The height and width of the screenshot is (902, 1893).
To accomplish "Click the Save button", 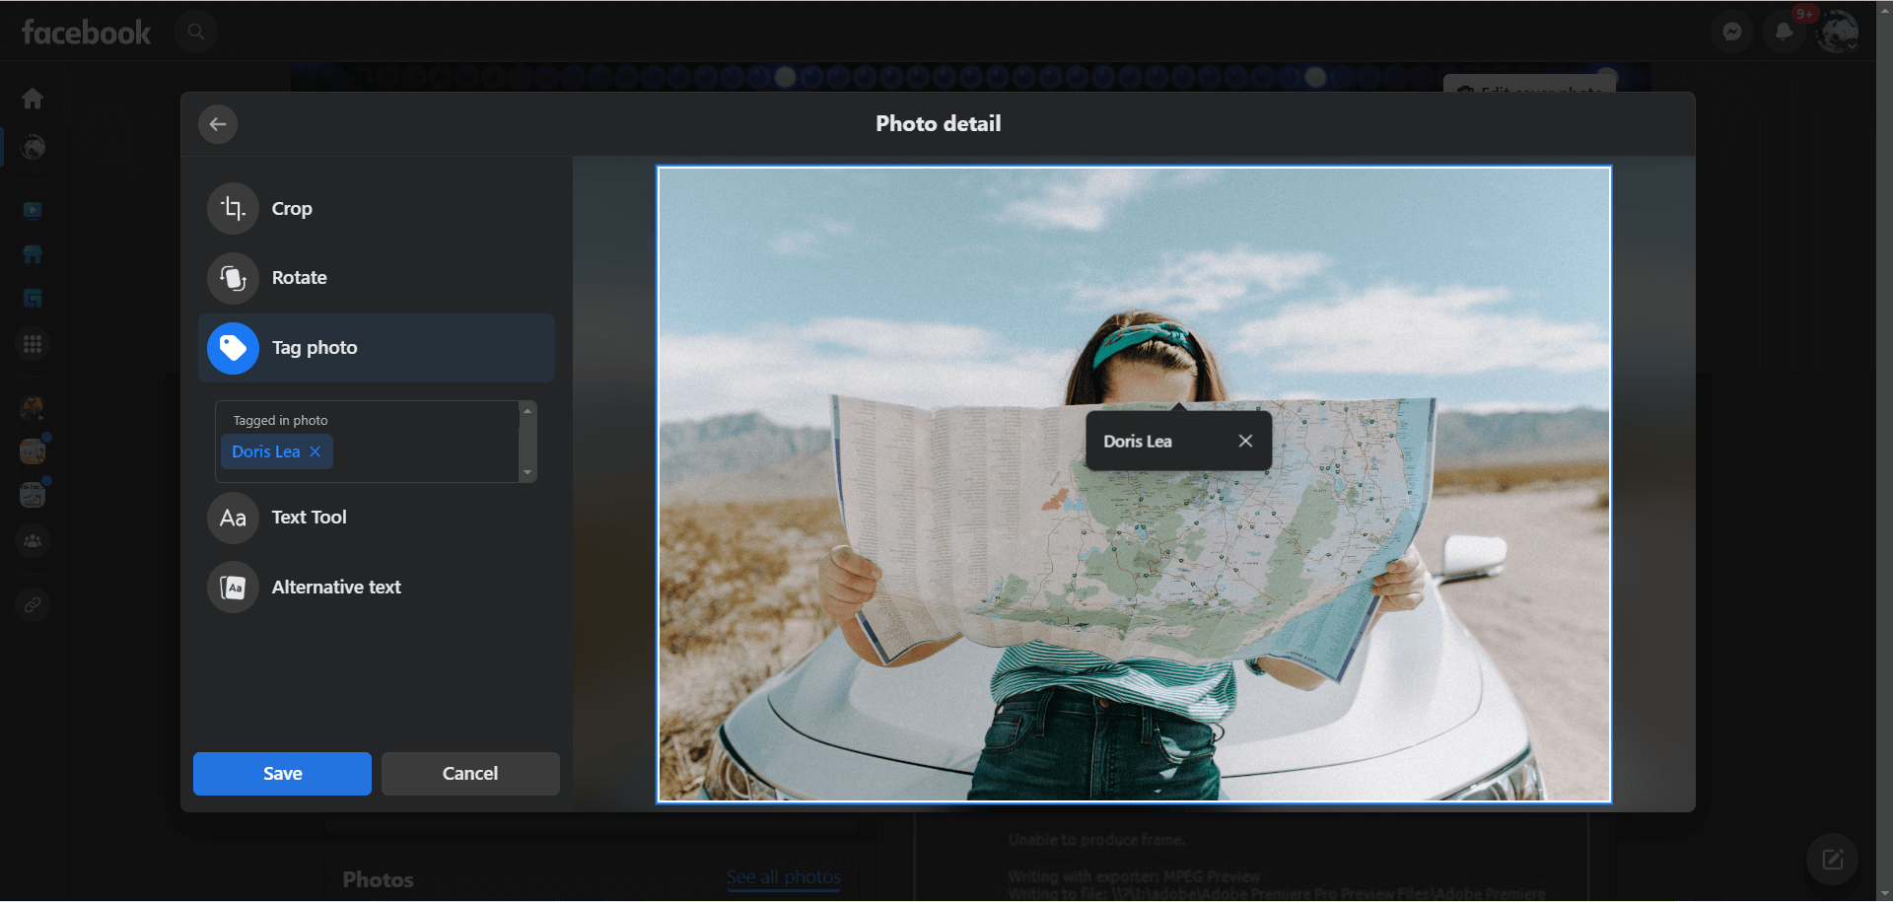I will click(x=282, y=774).
